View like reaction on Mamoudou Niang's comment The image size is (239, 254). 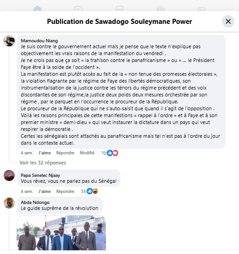click(110, 153)
